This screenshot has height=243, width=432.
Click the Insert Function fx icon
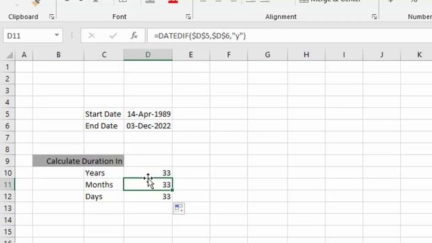click(x=134, y=36)
